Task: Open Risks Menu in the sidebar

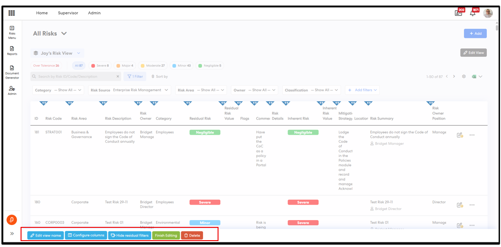Action: click(12, 32)
